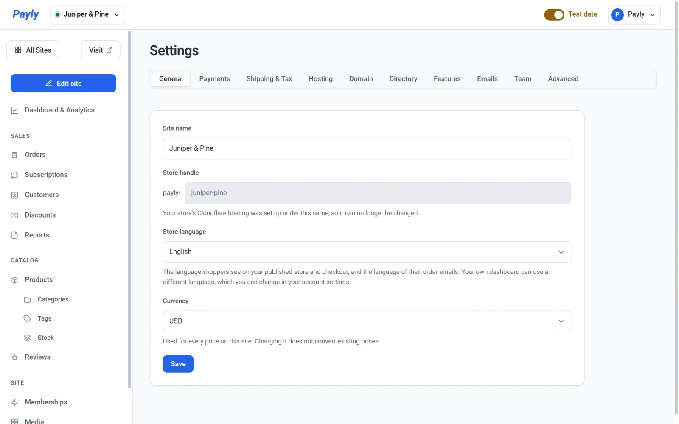679x424 pixels.
Task: Click the Products box icon
Action: click(x=14, y=280)
